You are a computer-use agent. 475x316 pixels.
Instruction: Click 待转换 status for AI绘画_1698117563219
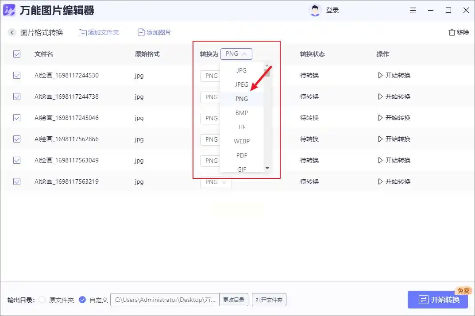[x=309, y=181]
